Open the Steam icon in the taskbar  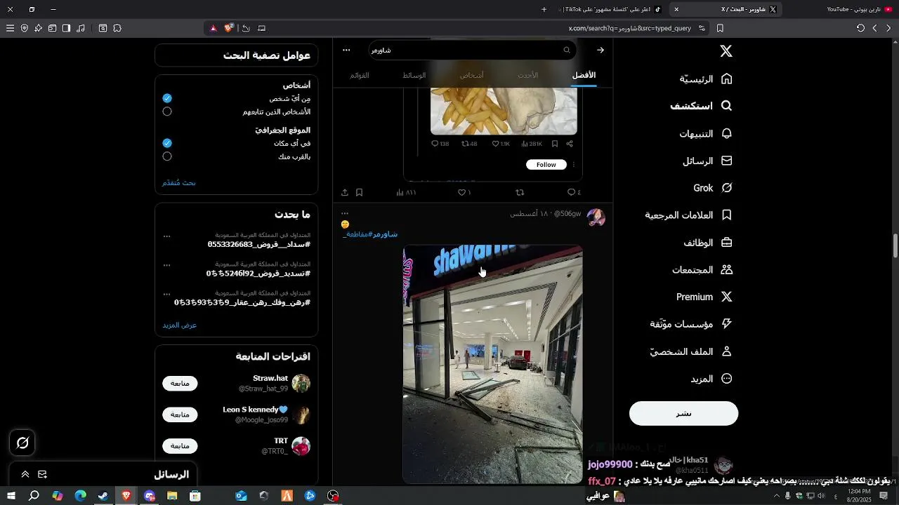coord(103,496)
